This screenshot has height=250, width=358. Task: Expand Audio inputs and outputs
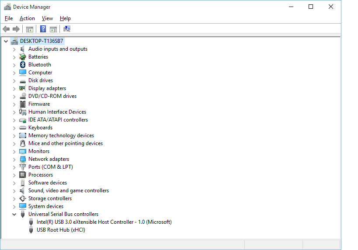pyautogui.click(x=14, y=49)
